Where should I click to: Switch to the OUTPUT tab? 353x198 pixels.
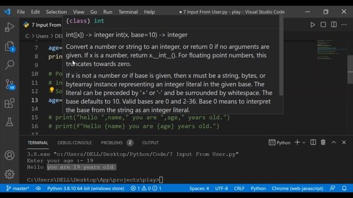pos(150,143)
